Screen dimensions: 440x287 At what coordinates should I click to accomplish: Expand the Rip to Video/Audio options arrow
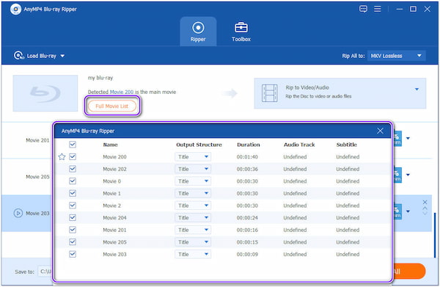tap(417, 90)
